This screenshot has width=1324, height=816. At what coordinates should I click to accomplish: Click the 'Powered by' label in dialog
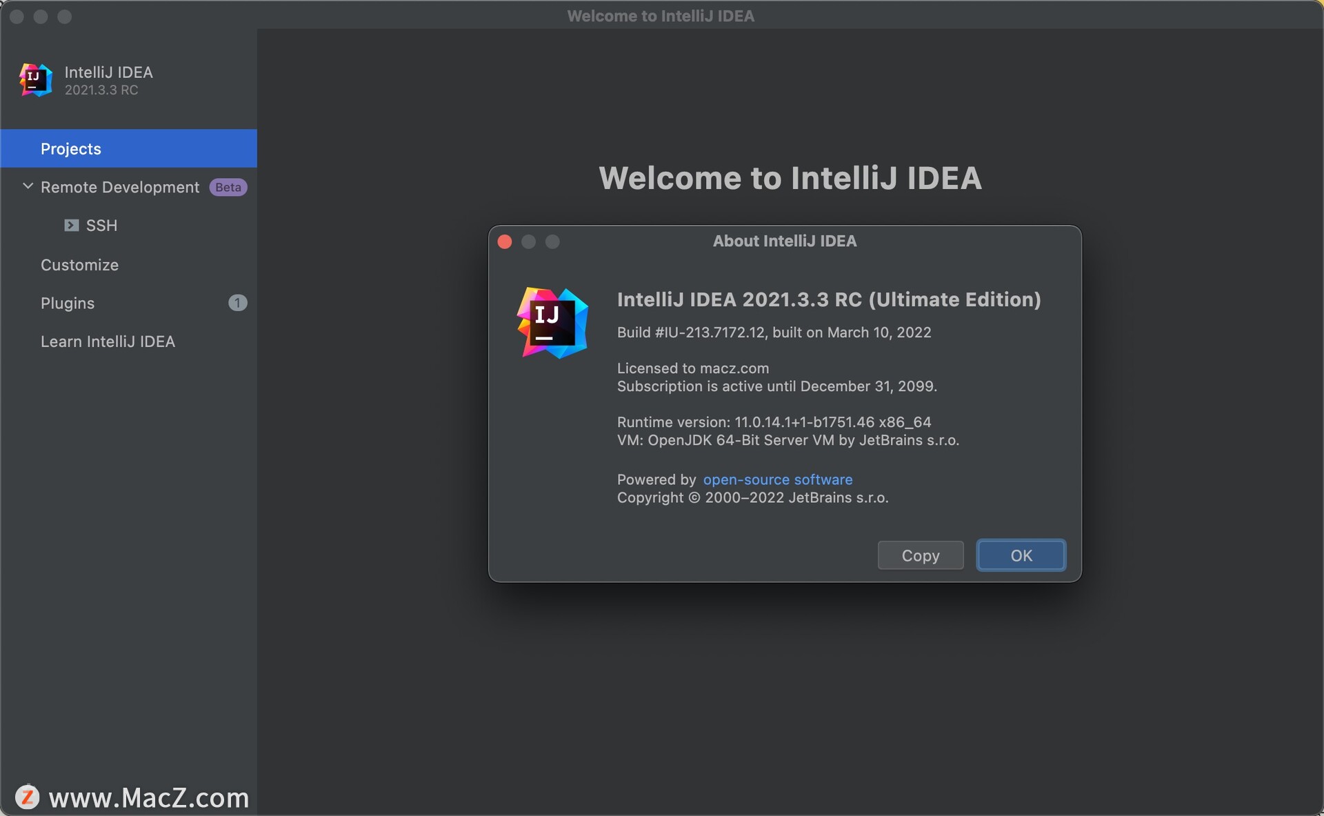coord(656,479)
